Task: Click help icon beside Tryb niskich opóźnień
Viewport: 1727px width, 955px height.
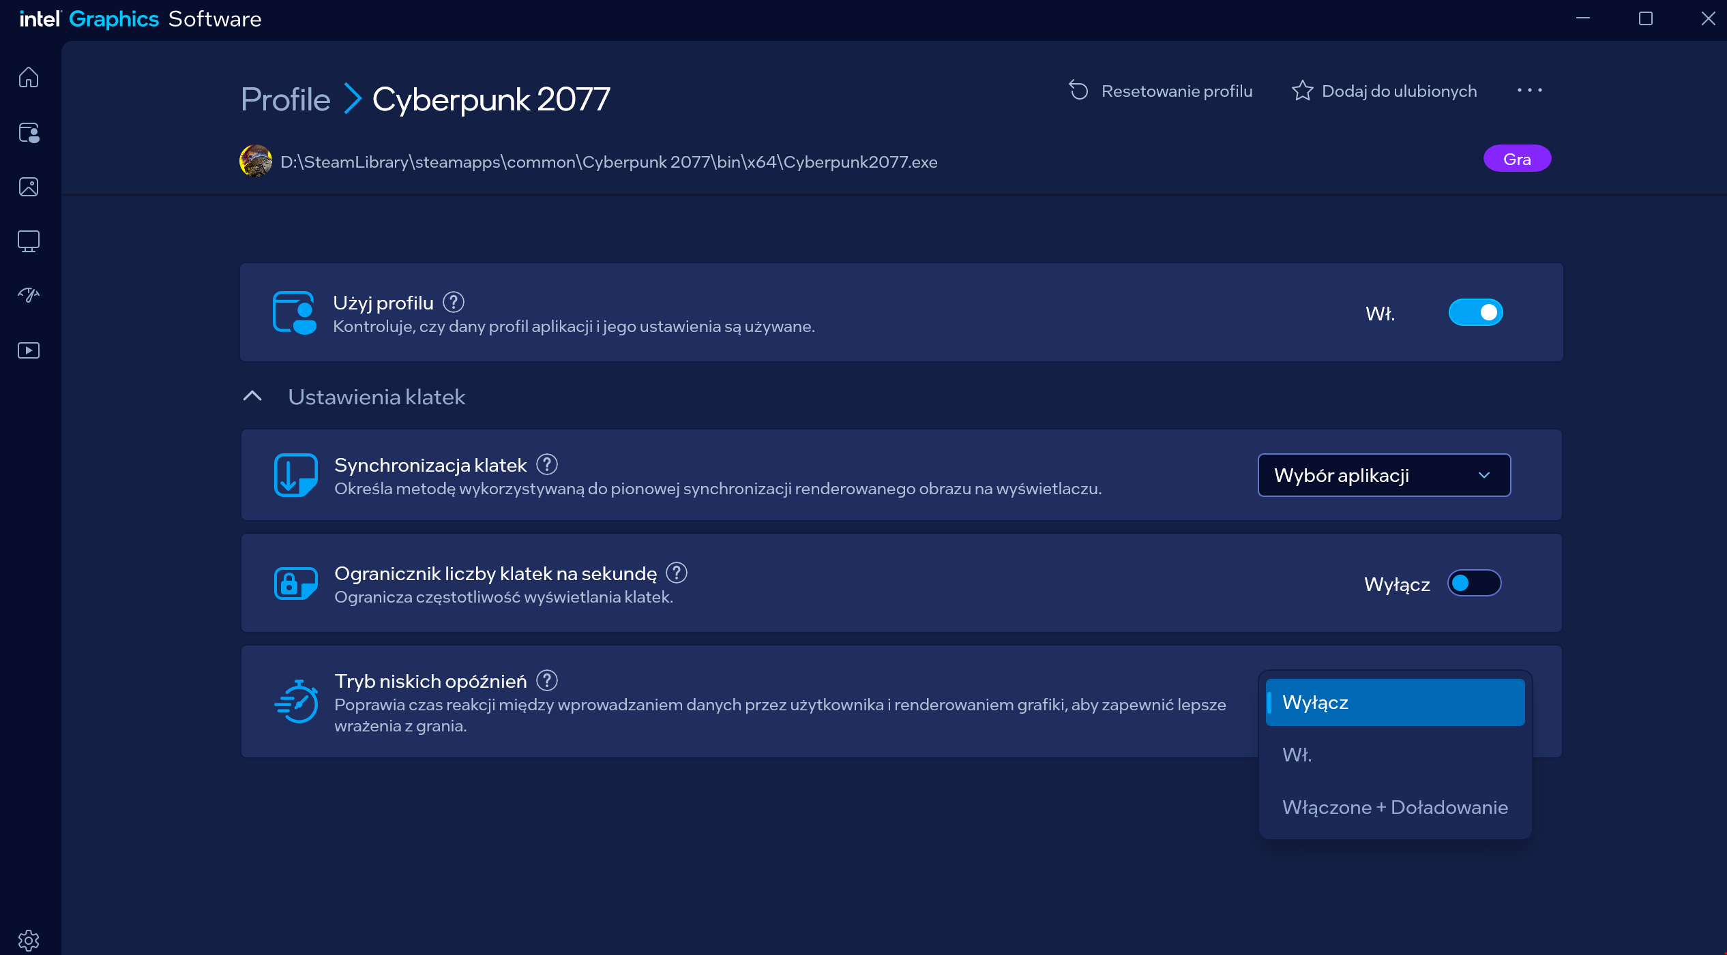Action: coord(547,680)
